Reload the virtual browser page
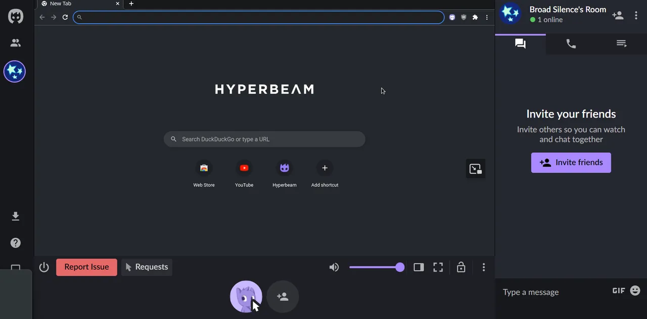 (x=65, y=17)
